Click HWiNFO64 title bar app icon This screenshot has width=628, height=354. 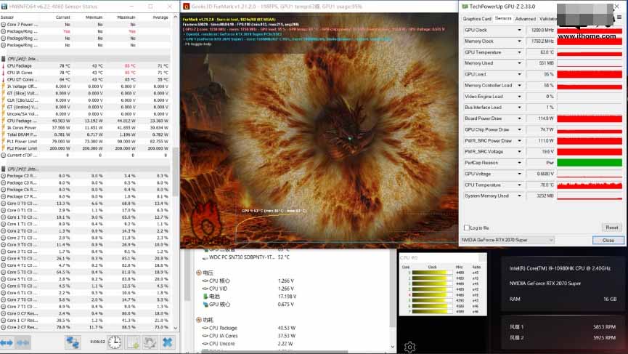(4, 7)
